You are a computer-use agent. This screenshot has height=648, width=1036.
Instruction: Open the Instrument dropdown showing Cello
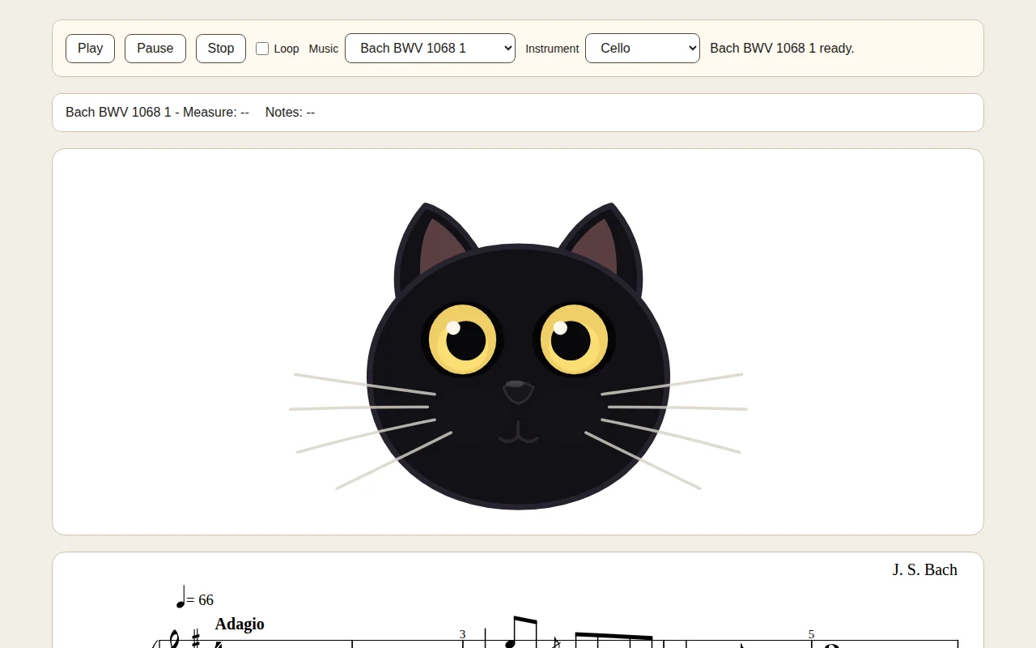(x=643, y=49)
